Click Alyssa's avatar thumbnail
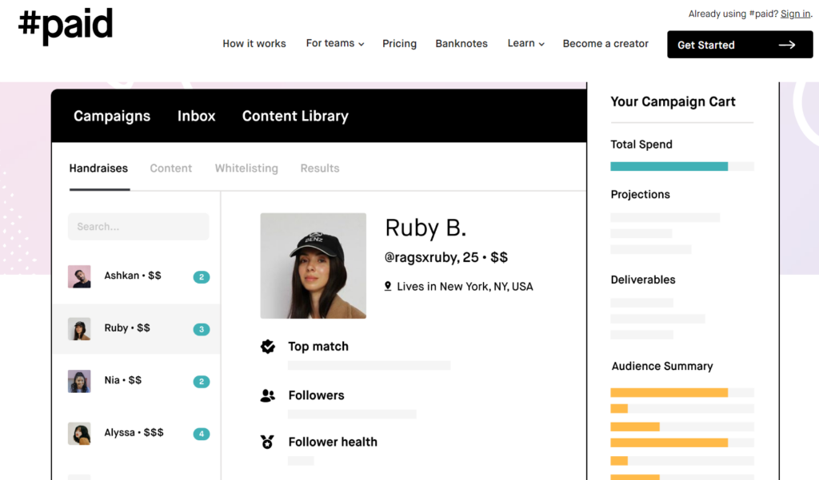Screen dimensions: 819x480 click(x=79, y=433)
